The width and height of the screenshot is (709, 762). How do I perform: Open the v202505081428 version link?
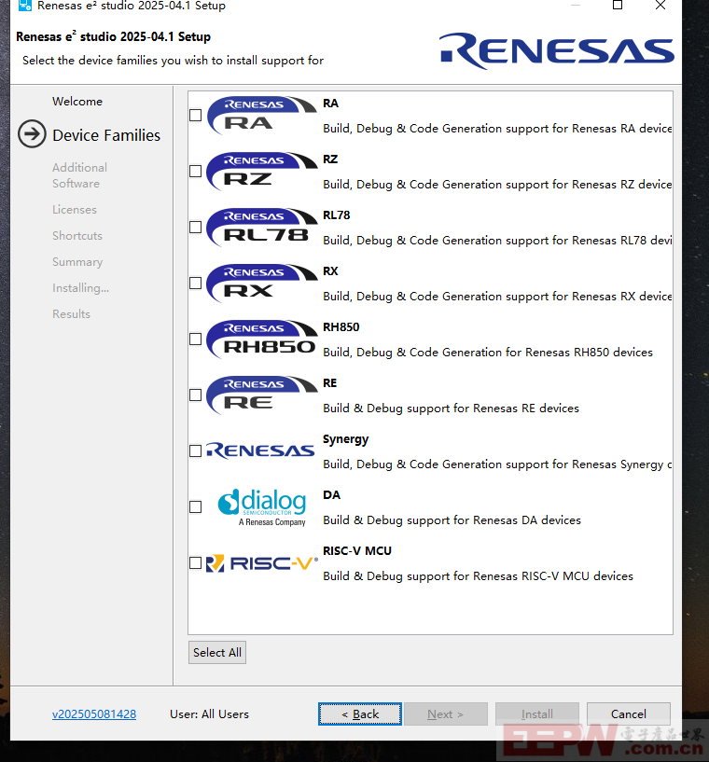pyautogui.click(x=94, y=714)
